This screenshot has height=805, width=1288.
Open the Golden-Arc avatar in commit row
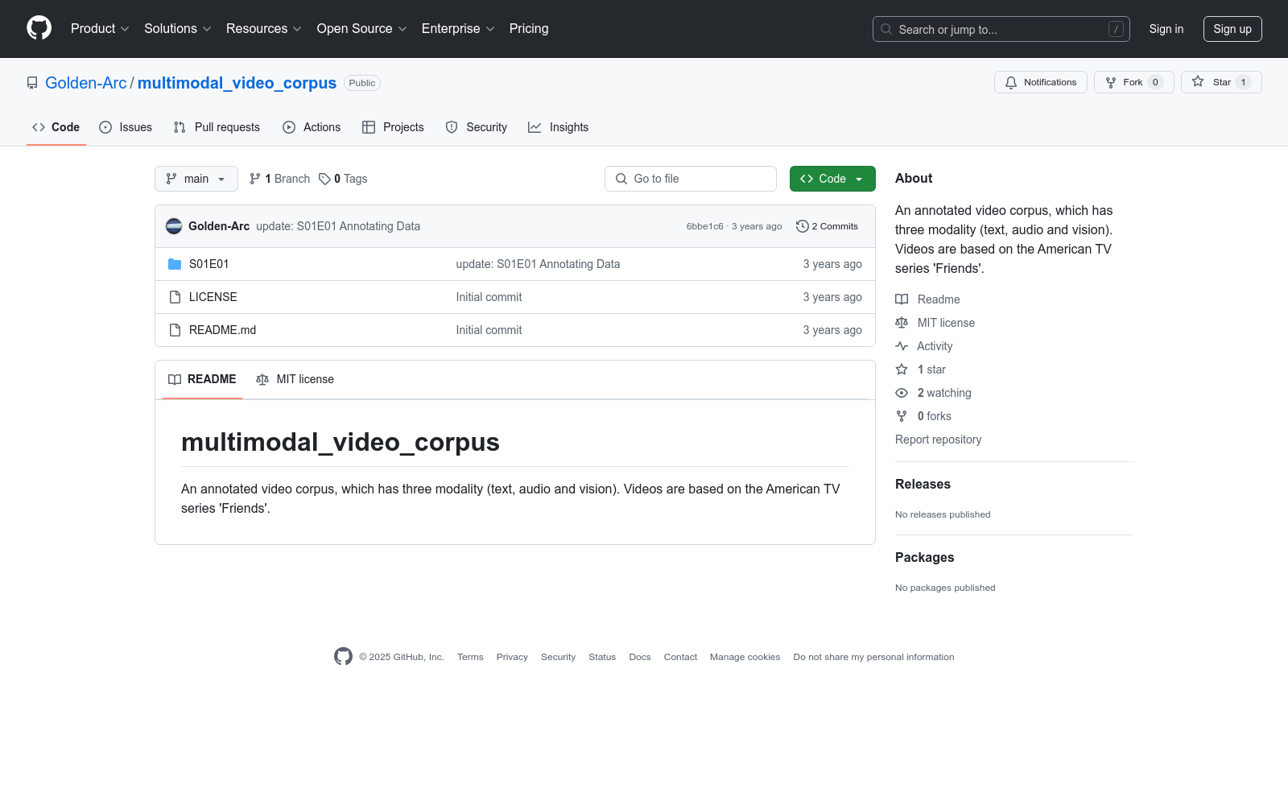coord(174,226)
